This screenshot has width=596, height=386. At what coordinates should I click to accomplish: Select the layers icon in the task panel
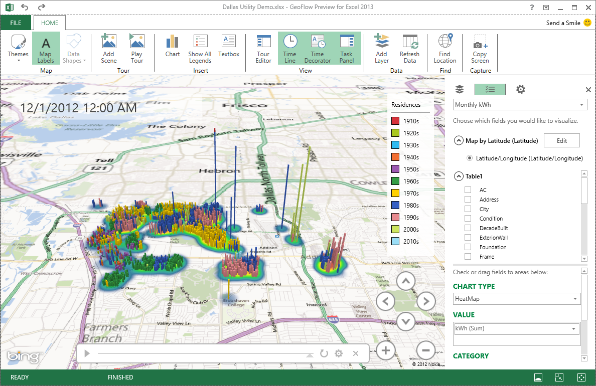coord(459,89)
